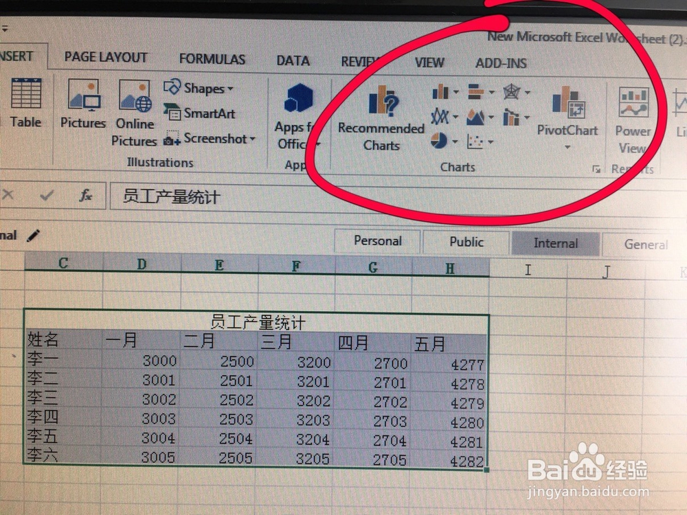The width and height of the screenshot is (687, 515).
Task: Select the cell with name 李四
Action: pos(63,417)
